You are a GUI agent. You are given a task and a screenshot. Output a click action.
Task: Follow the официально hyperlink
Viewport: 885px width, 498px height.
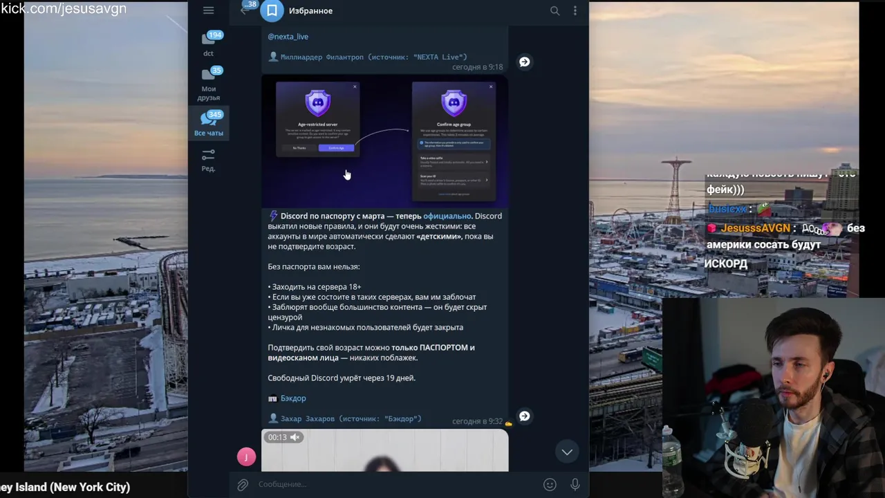click(x=447, y=216)
